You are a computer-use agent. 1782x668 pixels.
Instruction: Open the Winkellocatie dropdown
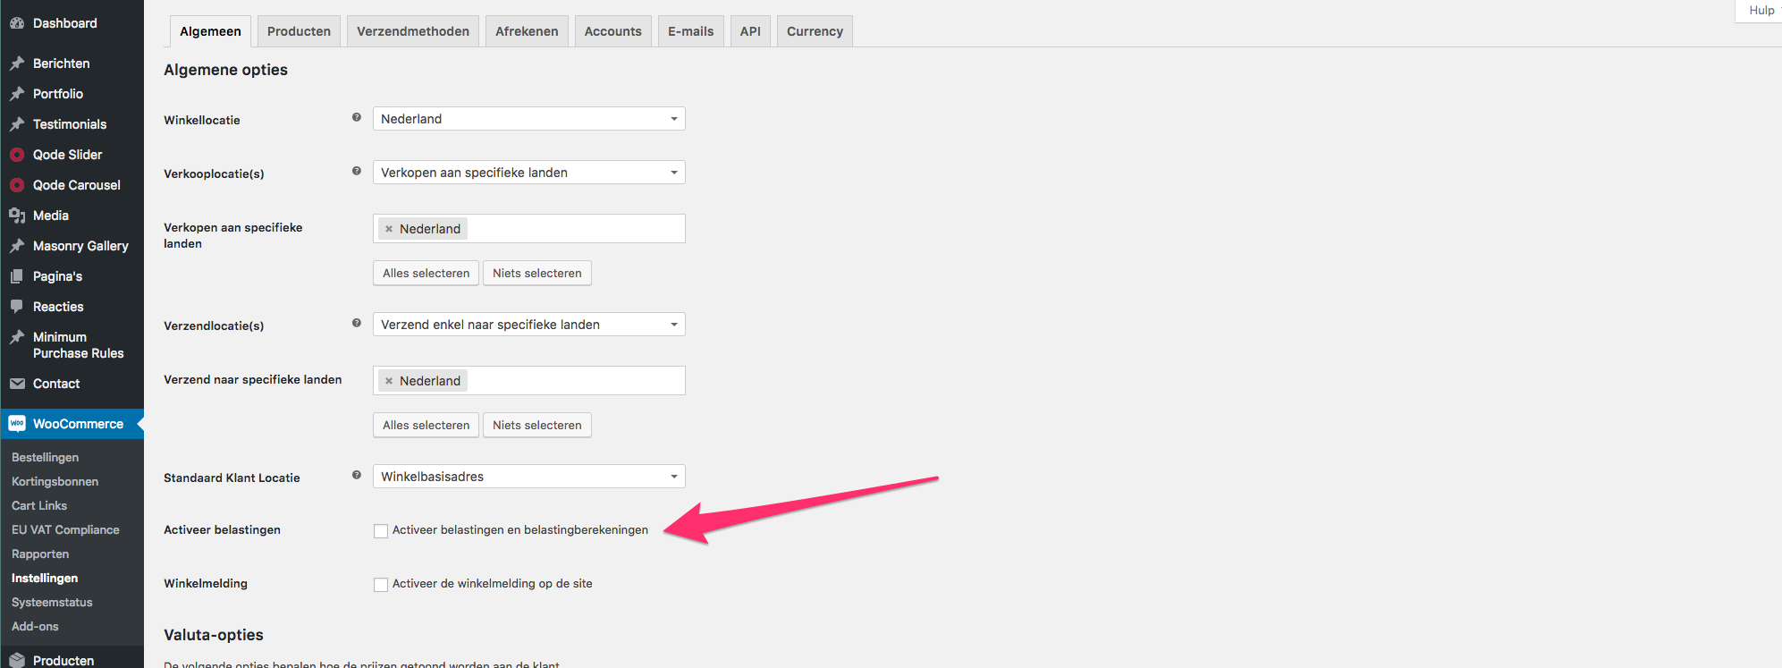coord(529,119)
